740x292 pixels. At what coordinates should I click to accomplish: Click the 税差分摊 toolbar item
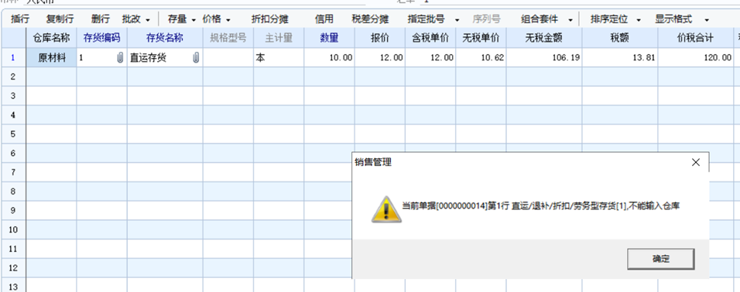(370, 19)
